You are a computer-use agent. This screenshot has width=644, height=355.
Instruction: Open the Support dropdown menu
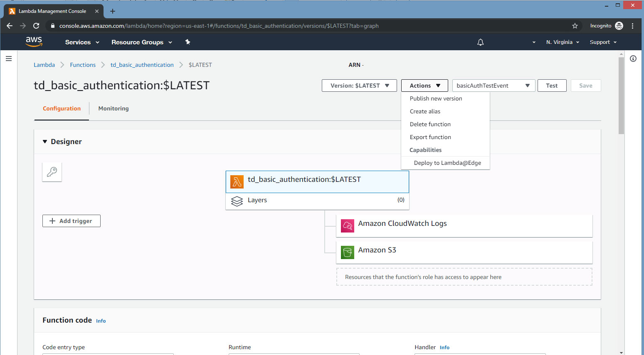click(x=603, y=42)
